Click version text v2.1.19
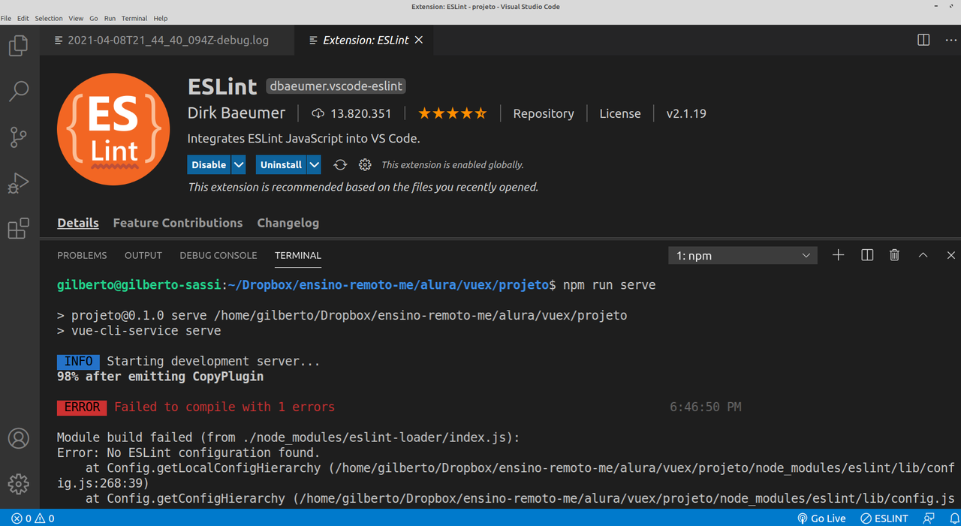Viewport: 961px width, 526px height. [686, 114]
